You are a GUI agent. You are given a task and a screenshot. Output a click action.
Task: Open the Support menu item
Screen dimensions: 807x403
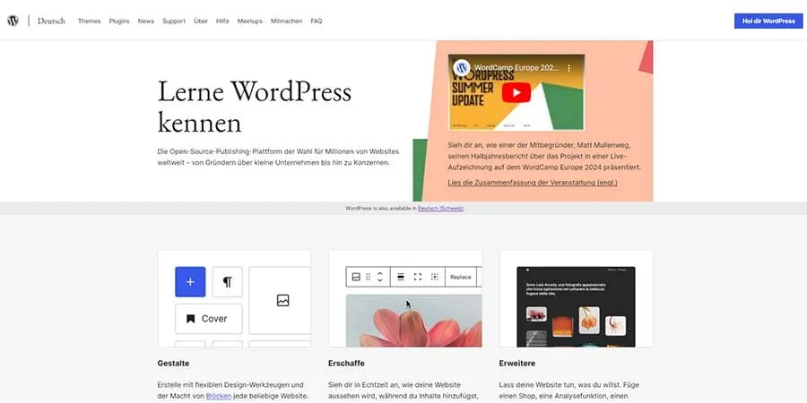pos(174,21)
